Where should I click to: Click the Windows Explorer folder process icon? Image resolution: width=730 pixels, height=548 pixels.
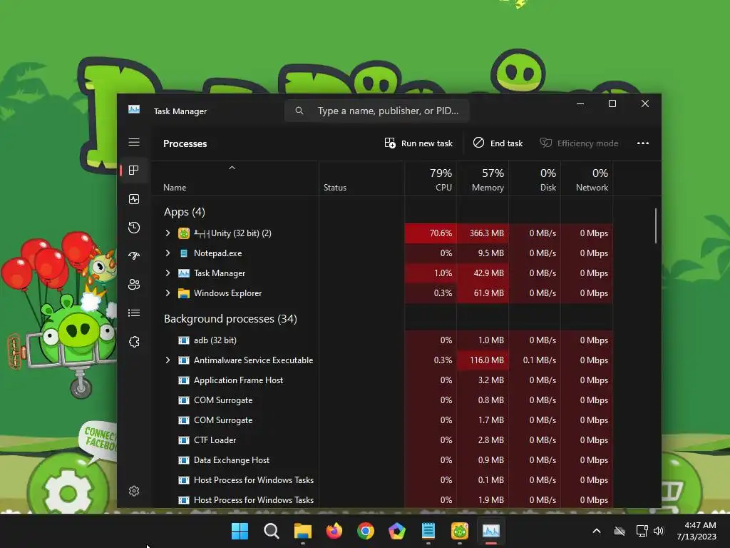tap(184, 293)
